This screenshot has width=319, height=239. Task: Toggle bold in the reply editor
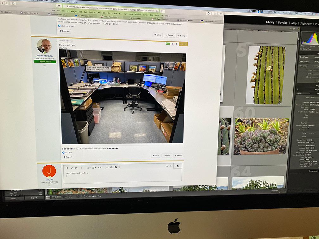coord(67,168)
